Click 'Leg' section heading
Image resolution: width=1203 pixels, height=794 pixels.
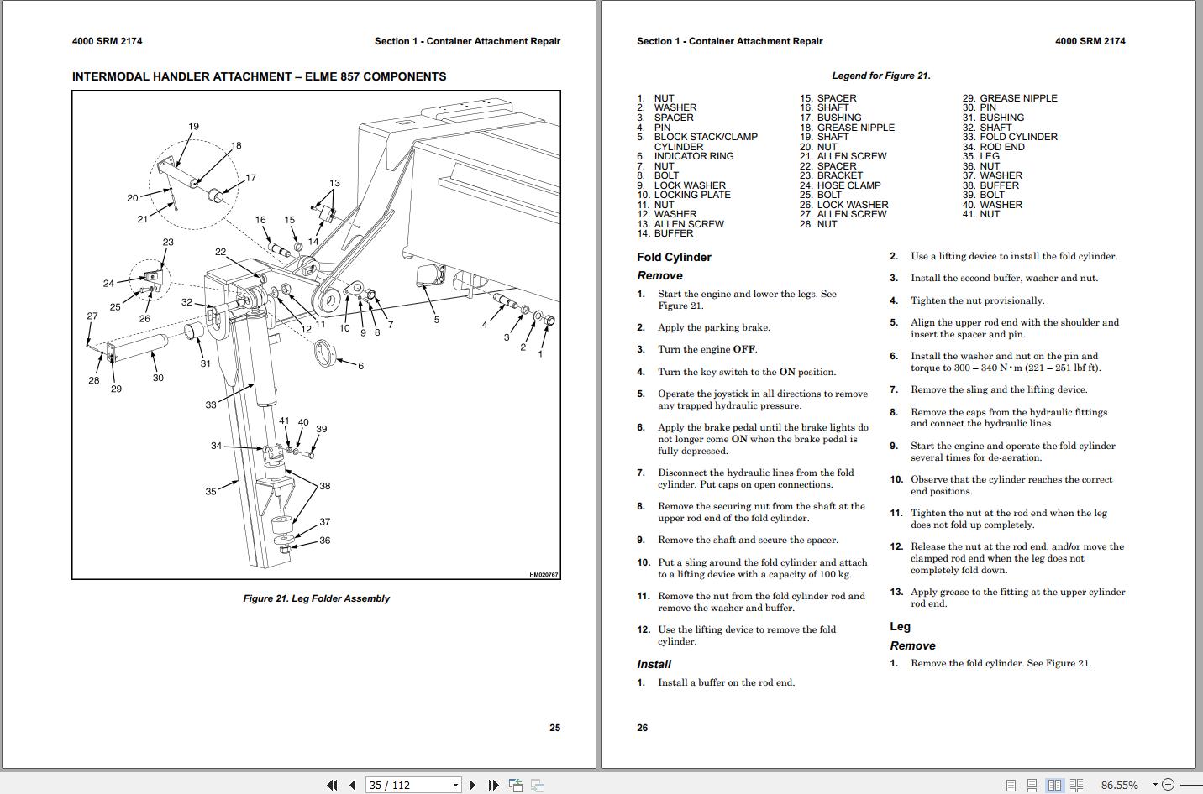pos(900,626)
